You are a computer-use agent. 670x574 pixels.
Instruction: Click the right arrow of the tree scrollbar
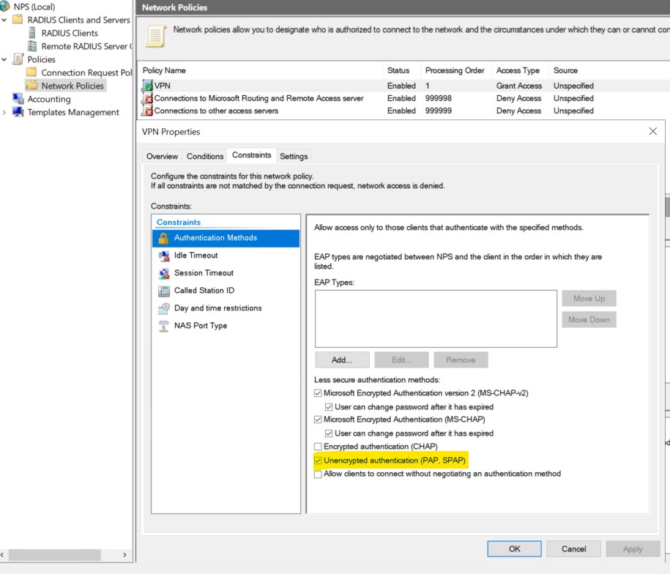click(x=124, y=555)
